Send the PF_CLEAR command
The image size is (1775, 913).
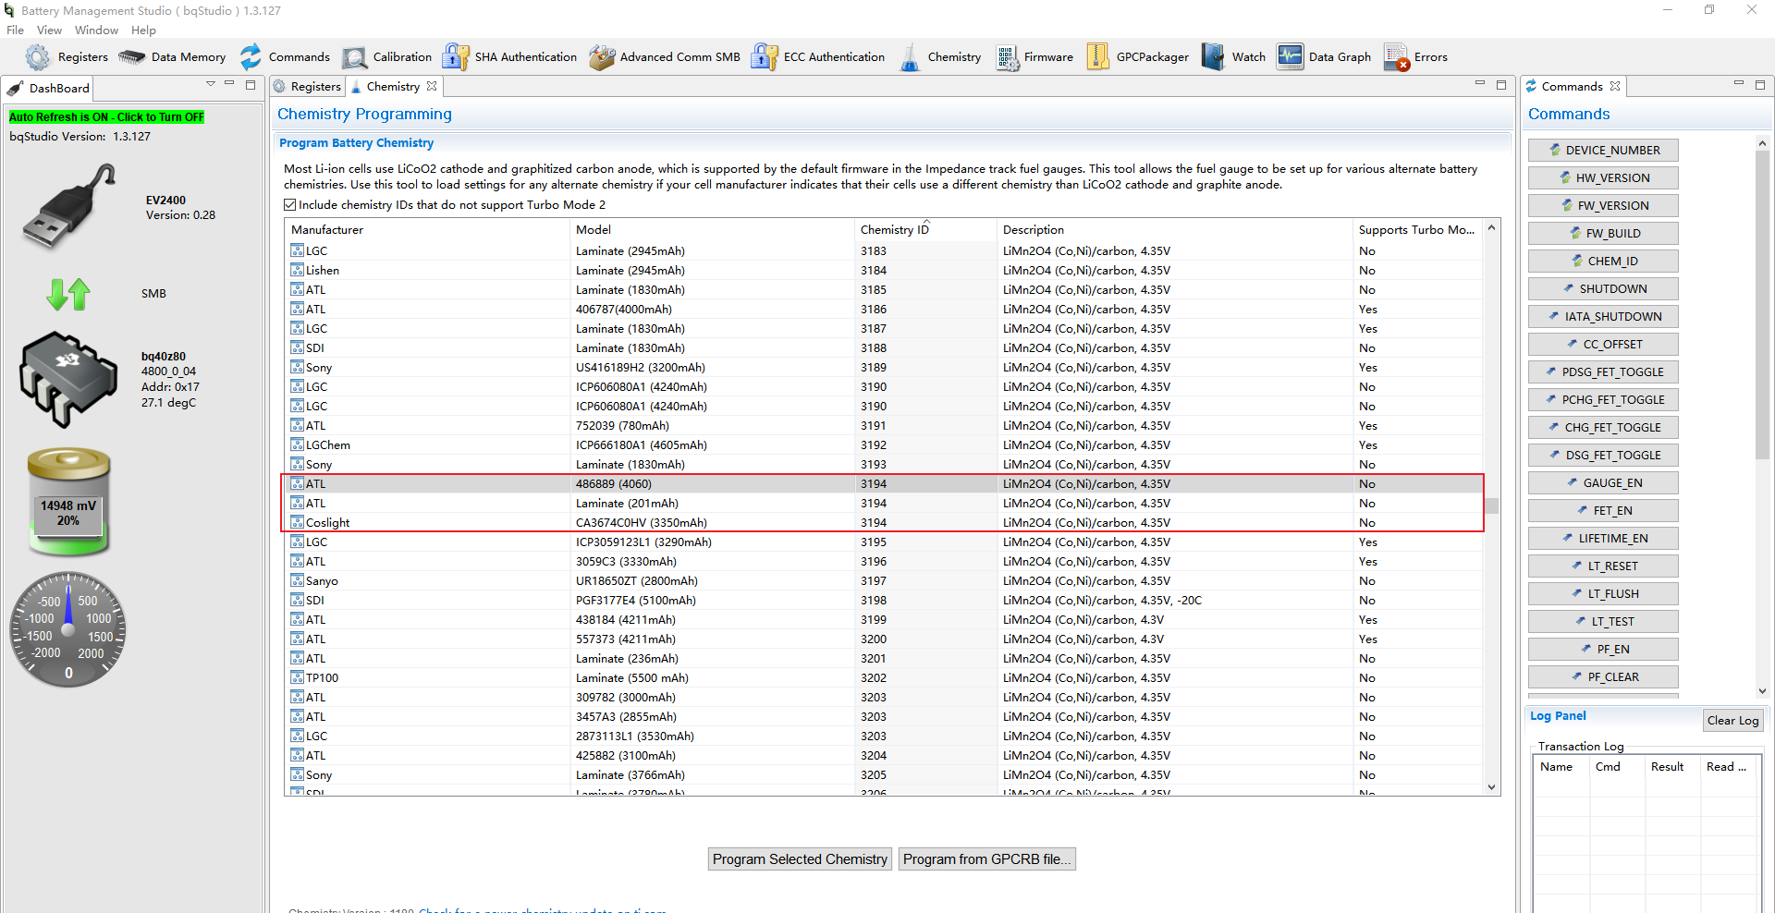coord(1603,677)
